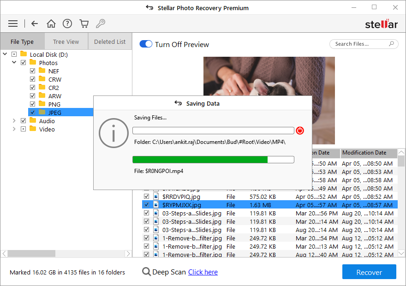Open the Home screen icon
406x286 pixels.
click(x=51, y=24)
